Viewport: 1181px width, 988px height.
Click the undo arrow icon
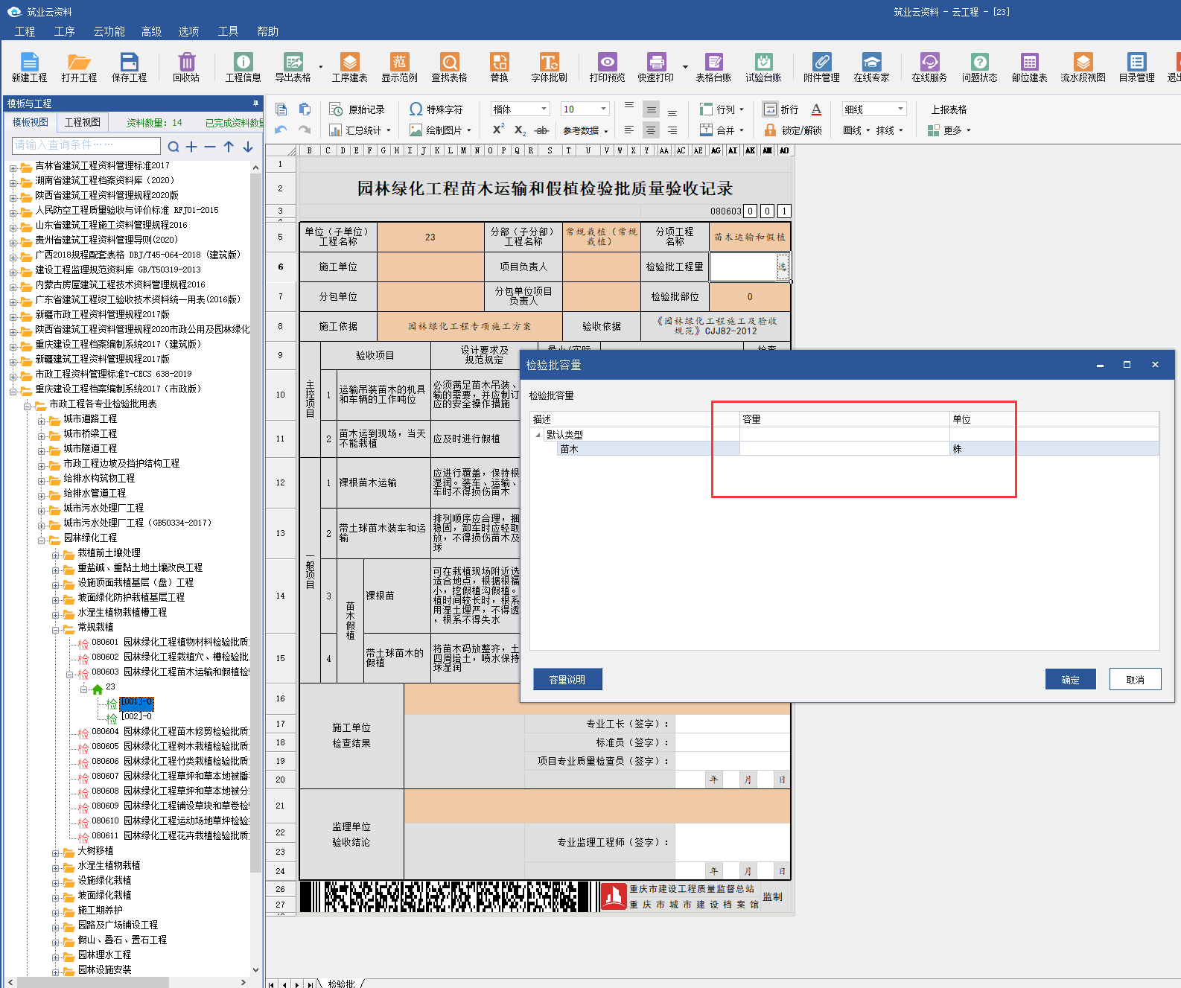pos(281,130)
